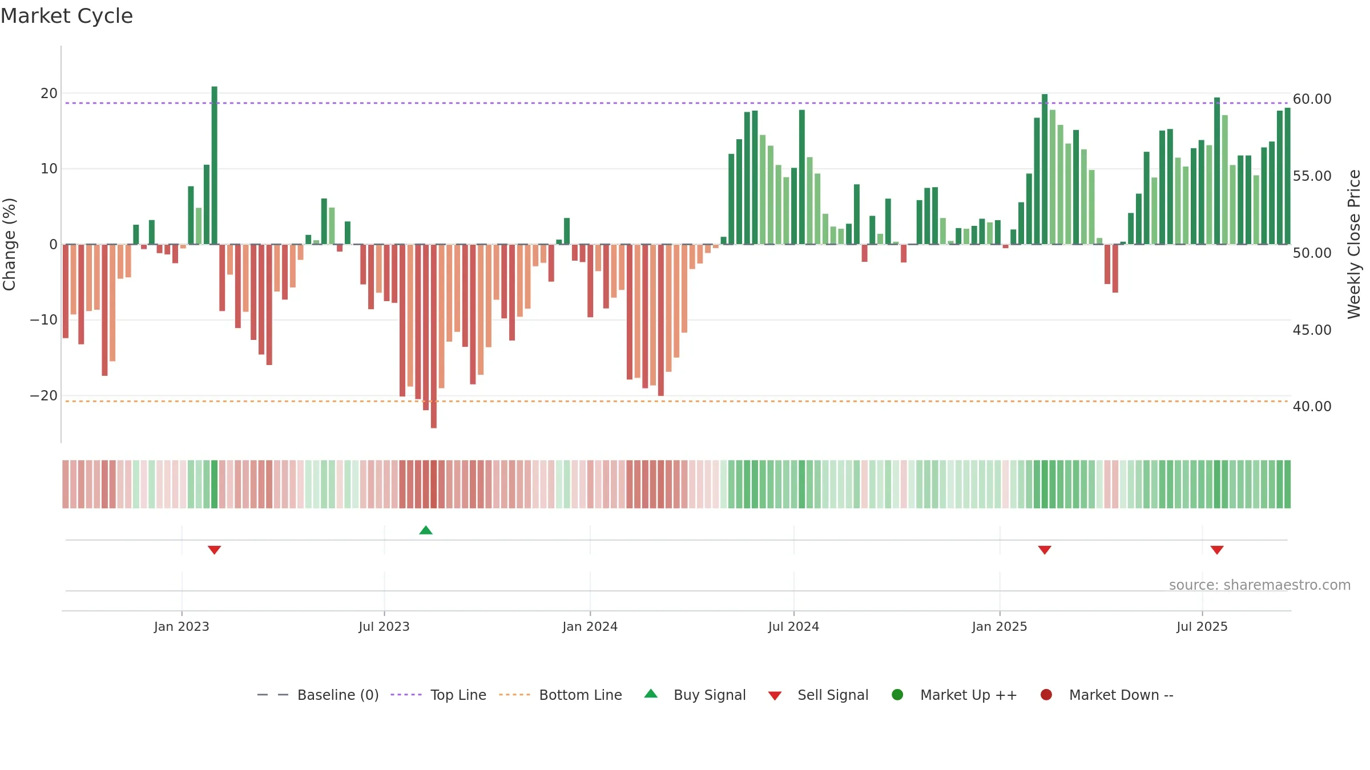This screenshot has width=1370, height=770.
Task: Click the Jan 2023 axis label
Action: click(x=182, y=627)
